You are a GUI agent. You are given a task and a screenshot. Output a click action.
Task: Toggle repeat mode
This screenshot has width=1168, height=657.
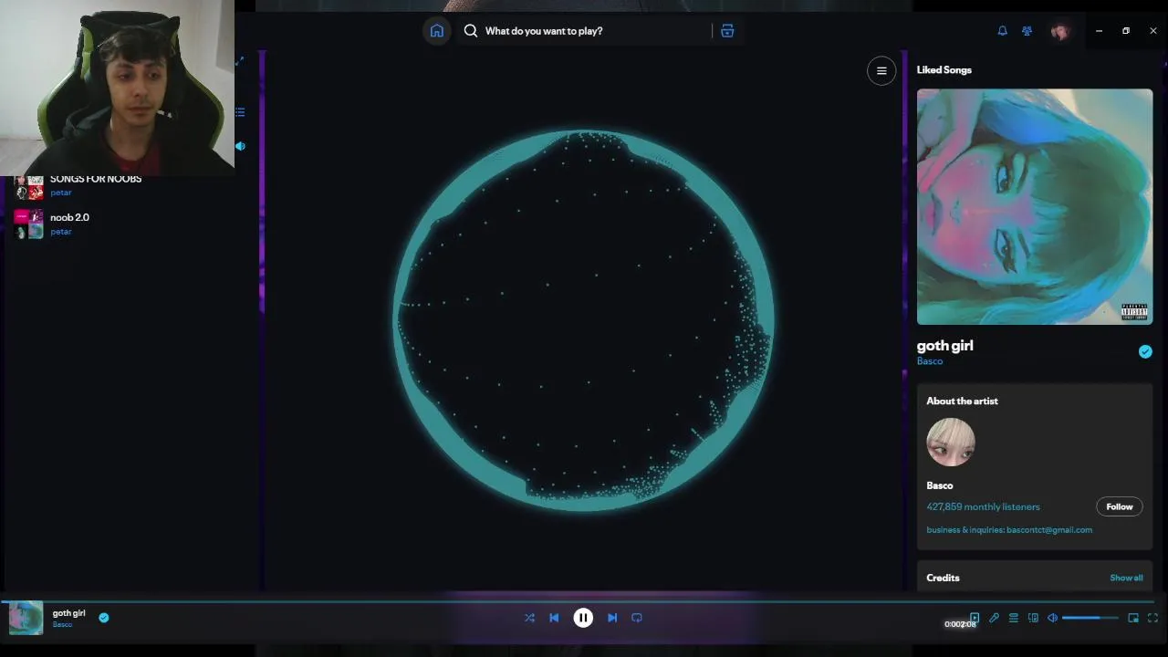pyautogui.click(x=637, y=618)
